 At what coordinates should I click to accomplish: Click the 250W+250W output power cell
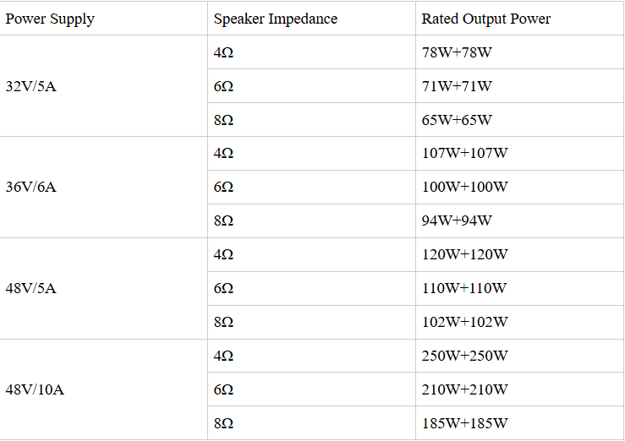pyautogui.click(x=464, y=357)
